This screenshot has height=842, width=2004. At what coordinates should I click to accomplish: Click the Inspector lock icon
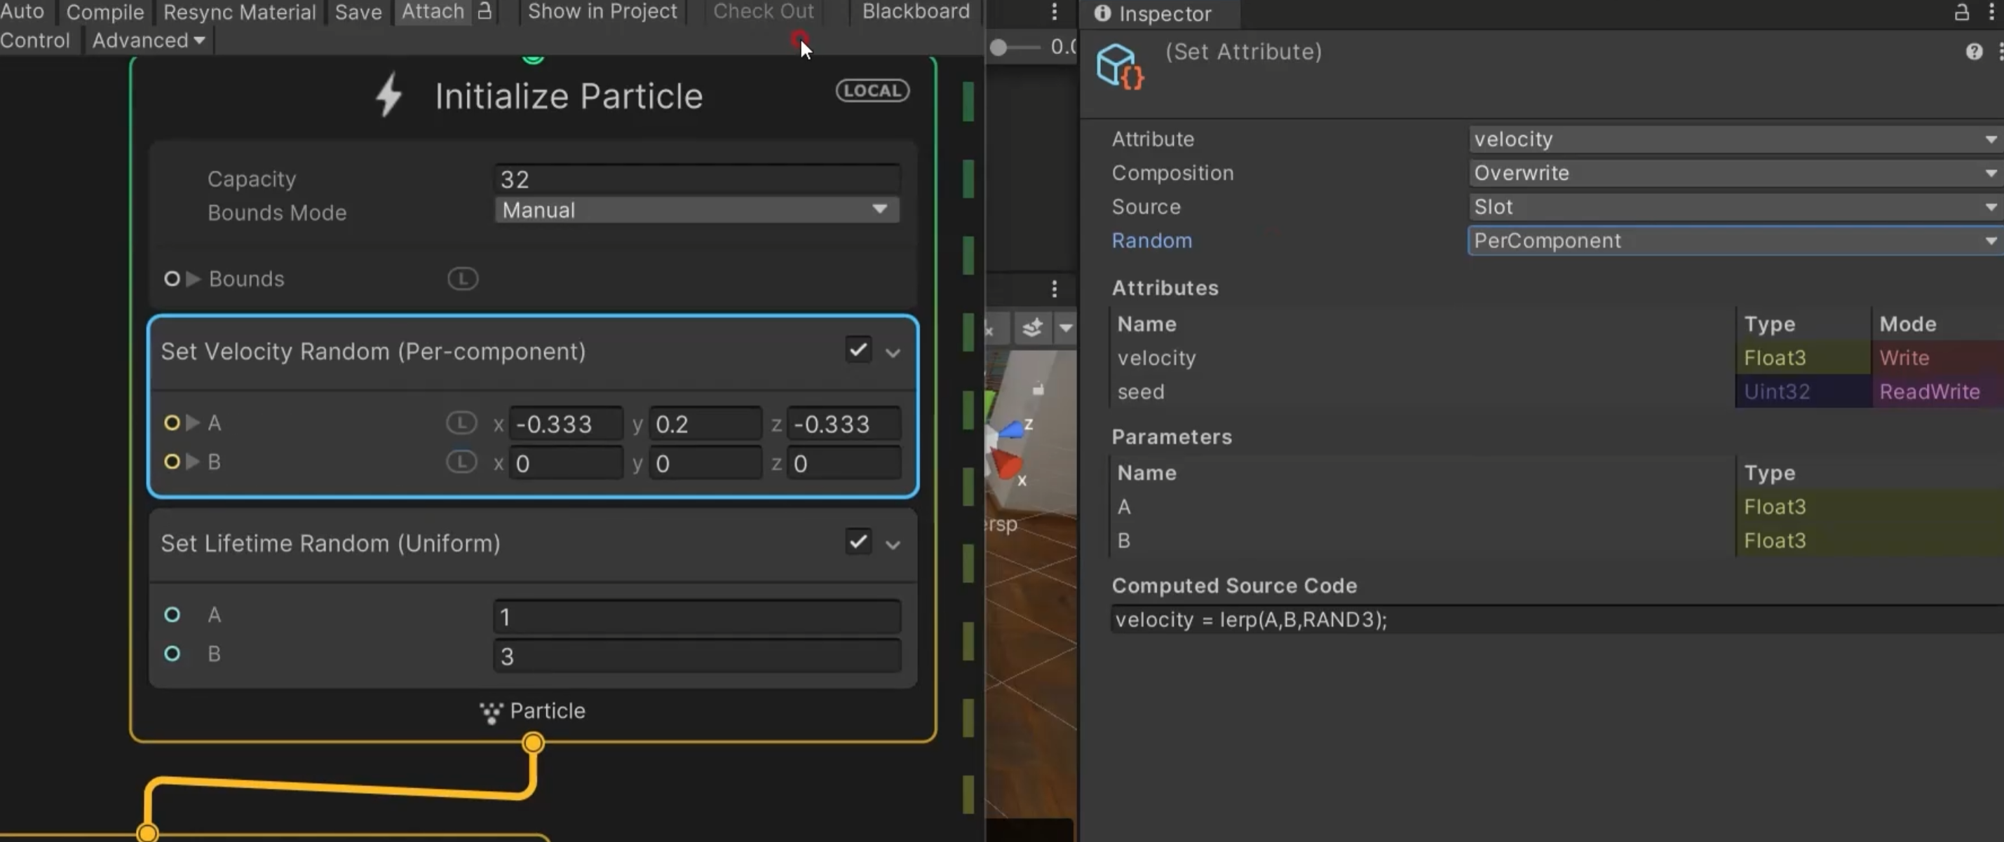pos(1961,13)
